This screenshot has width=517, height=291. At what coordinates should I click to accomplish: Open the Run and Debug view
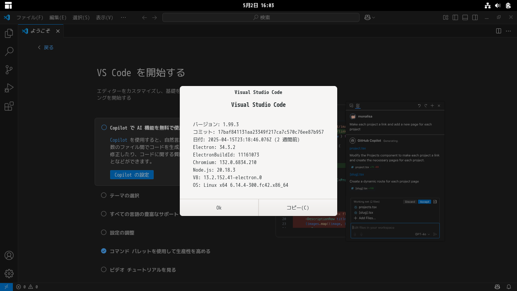tap(9, 88)
